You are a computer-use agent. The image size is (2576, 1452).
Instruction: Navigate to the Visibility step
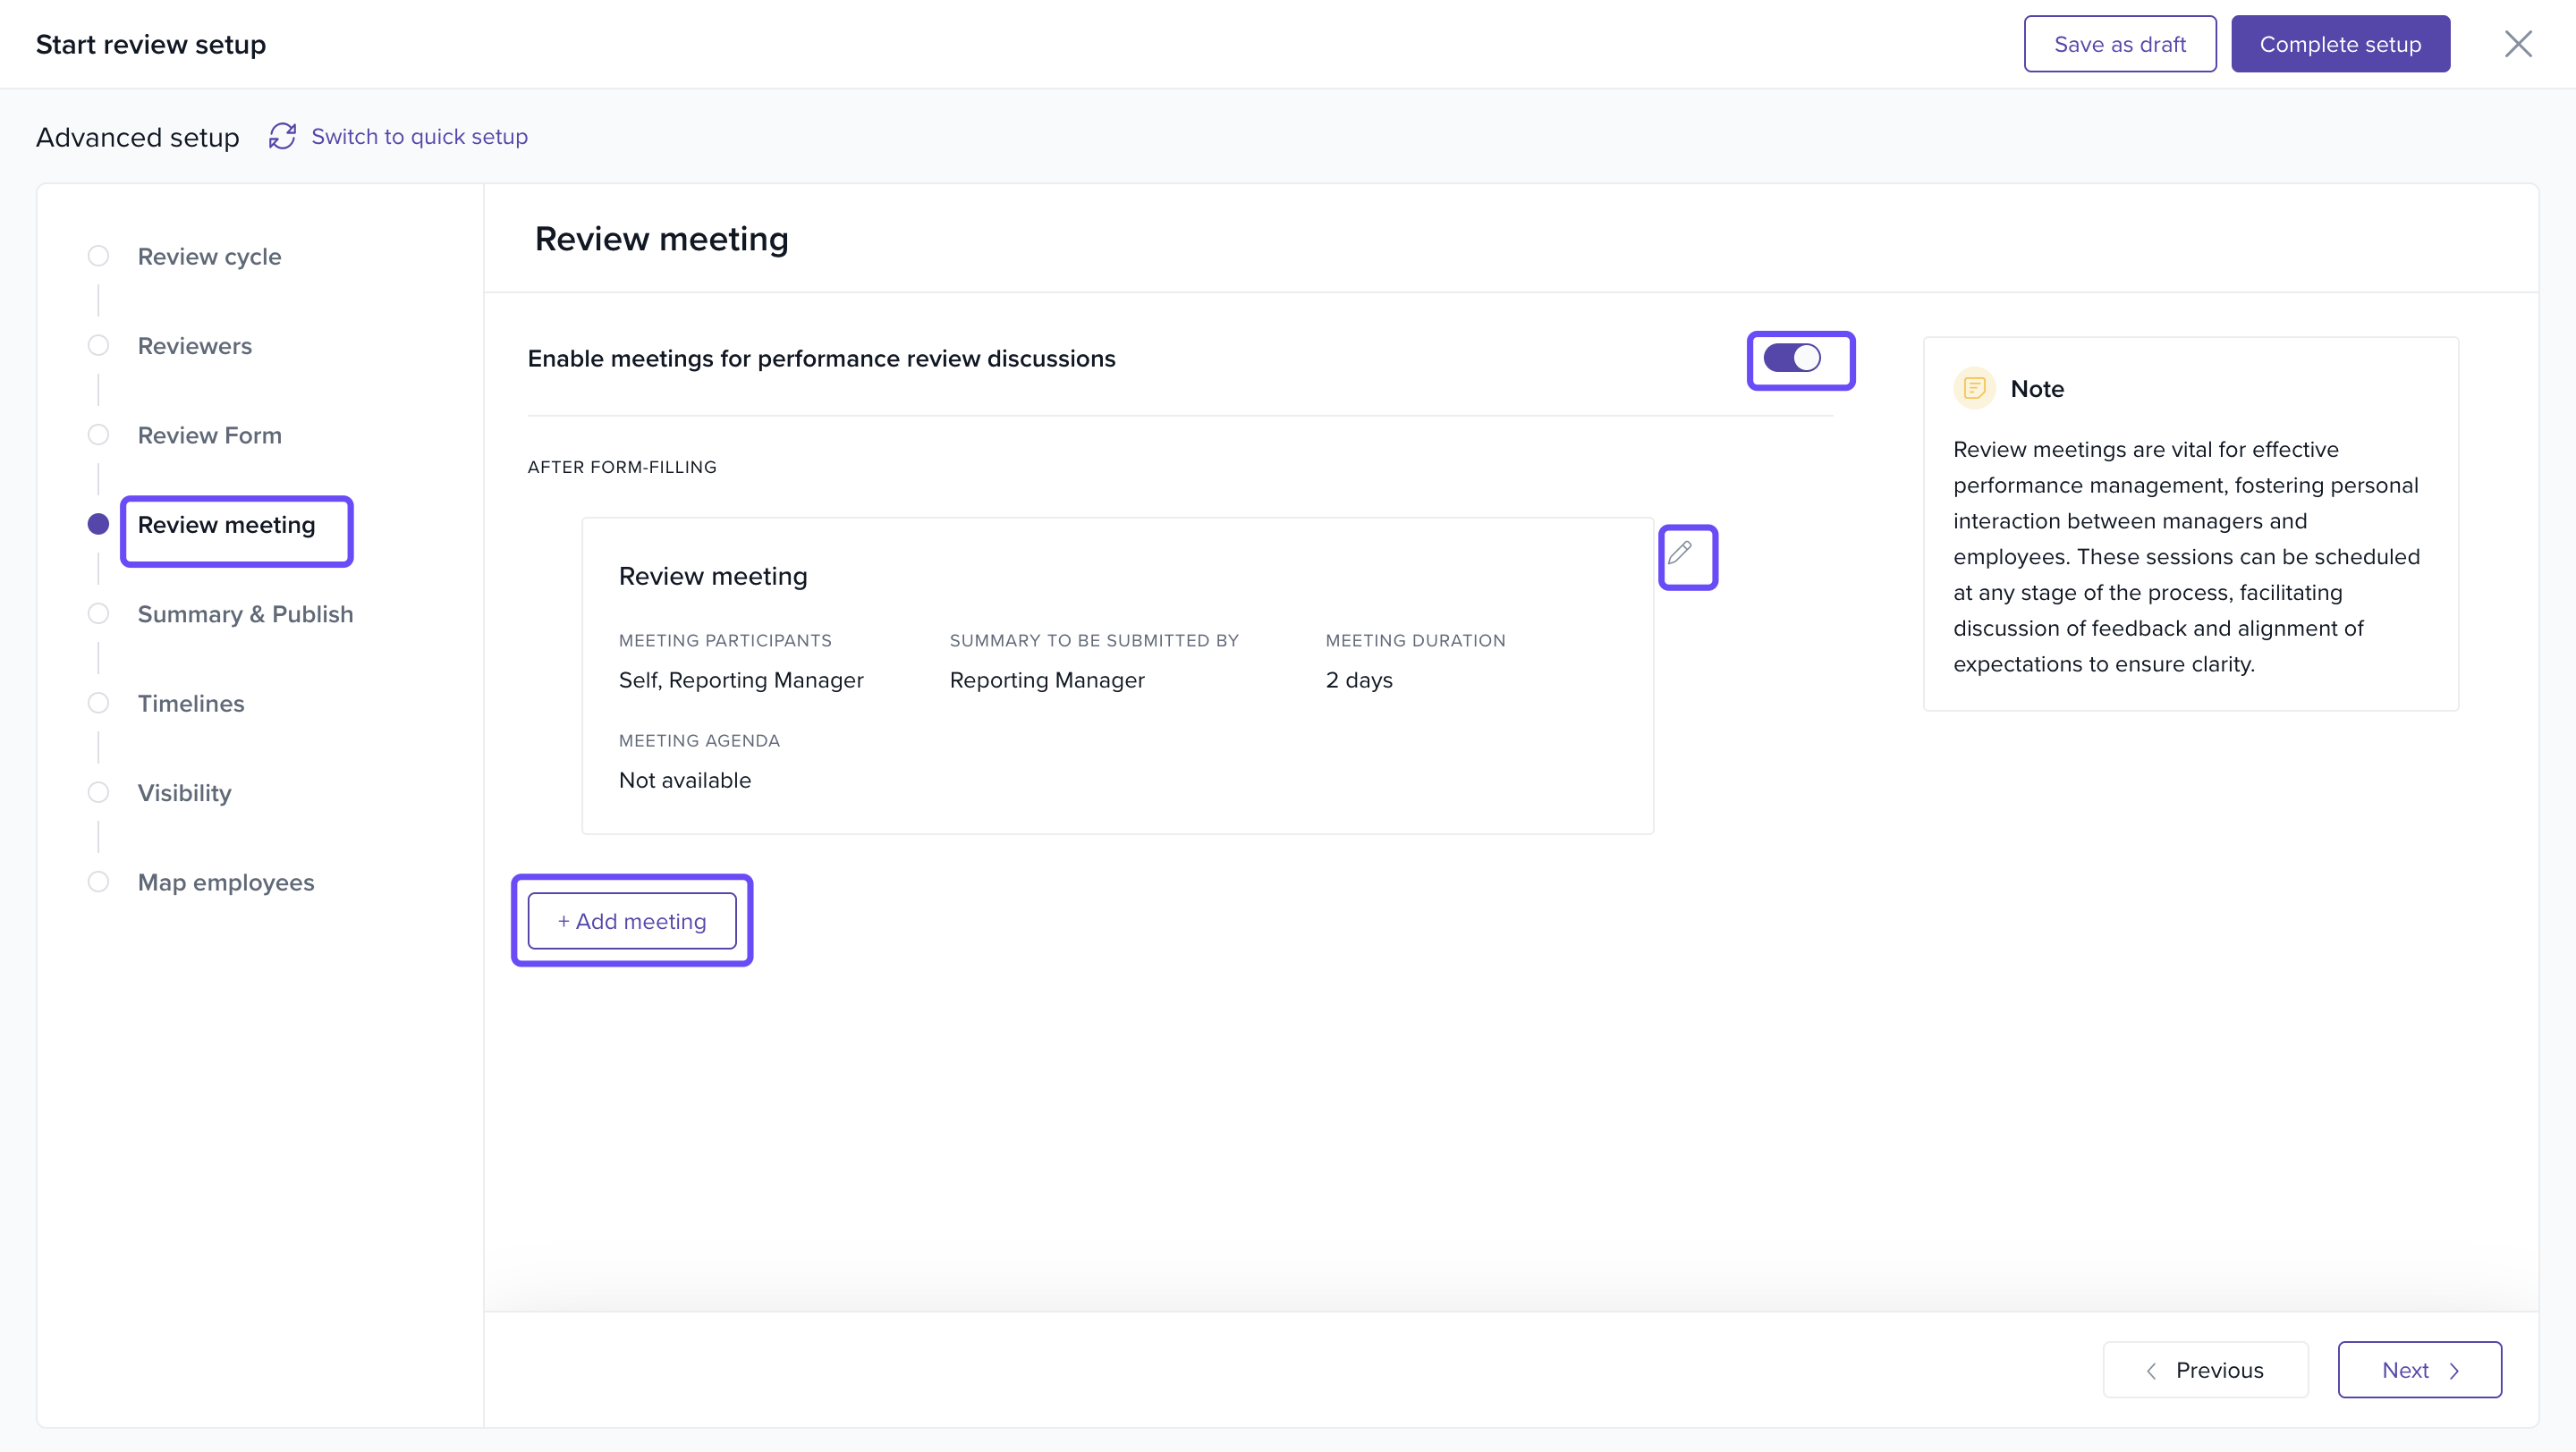click(185, 792)
